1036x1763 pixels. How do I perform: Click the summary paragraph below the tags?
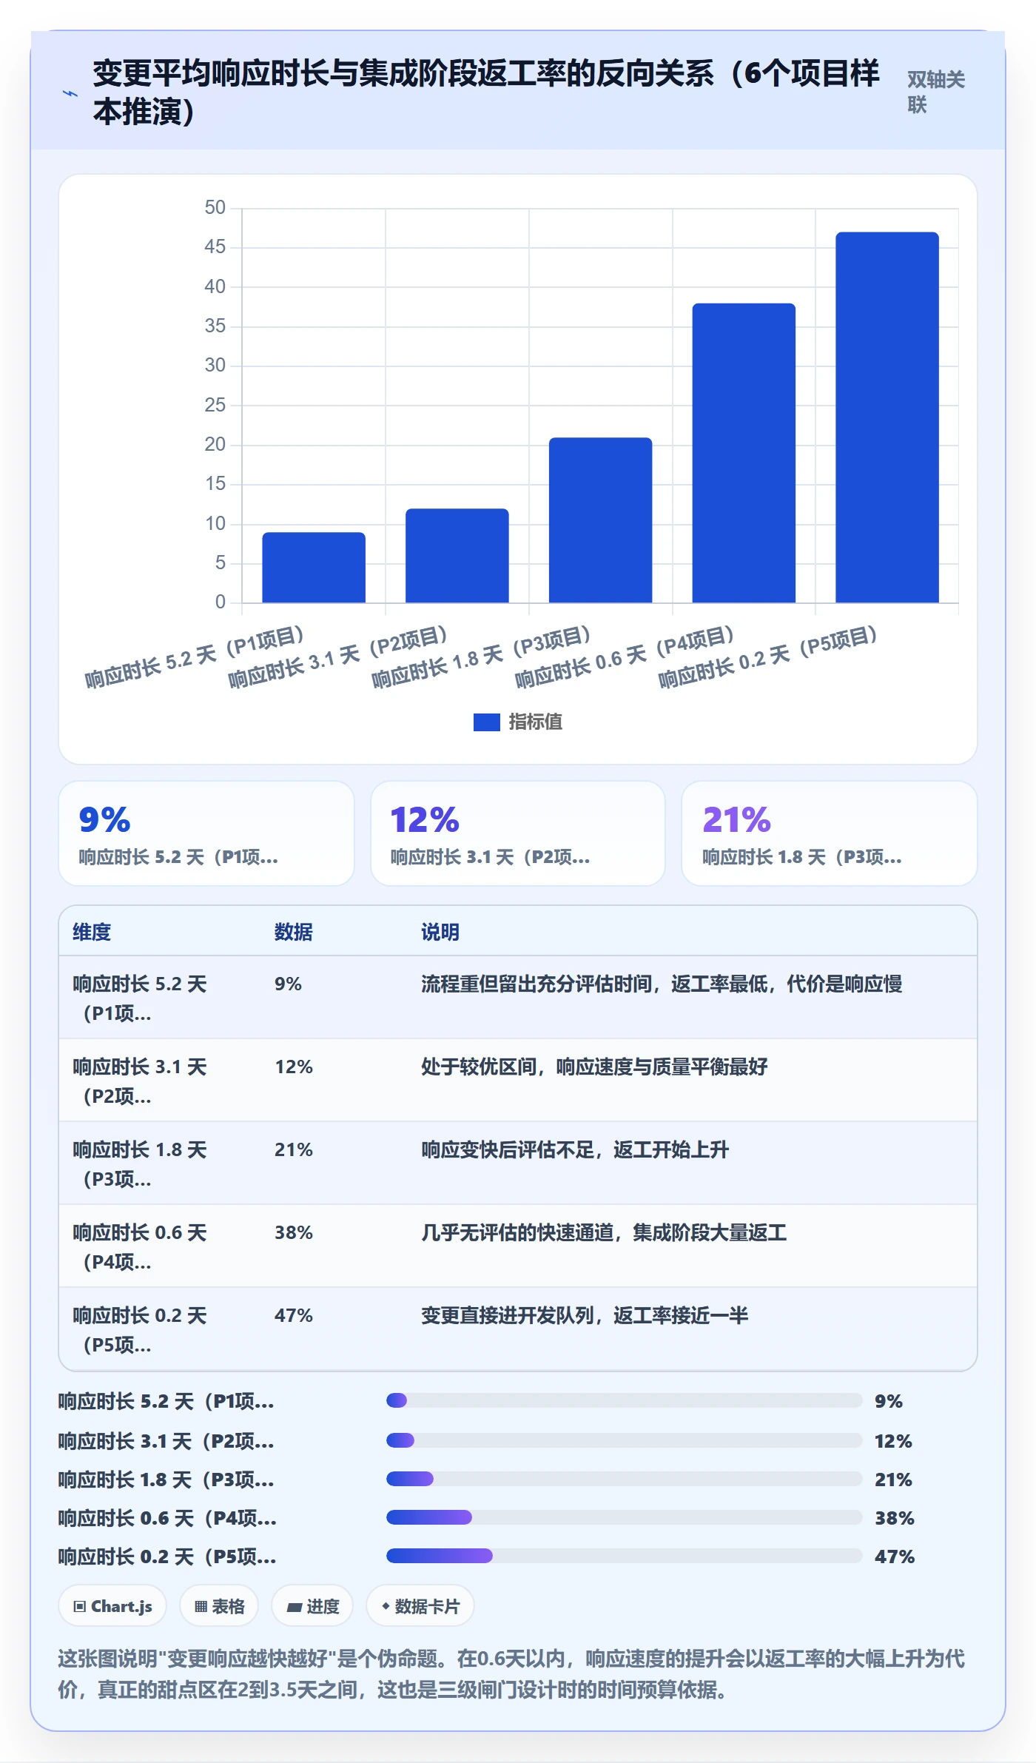click(511, 1674)
